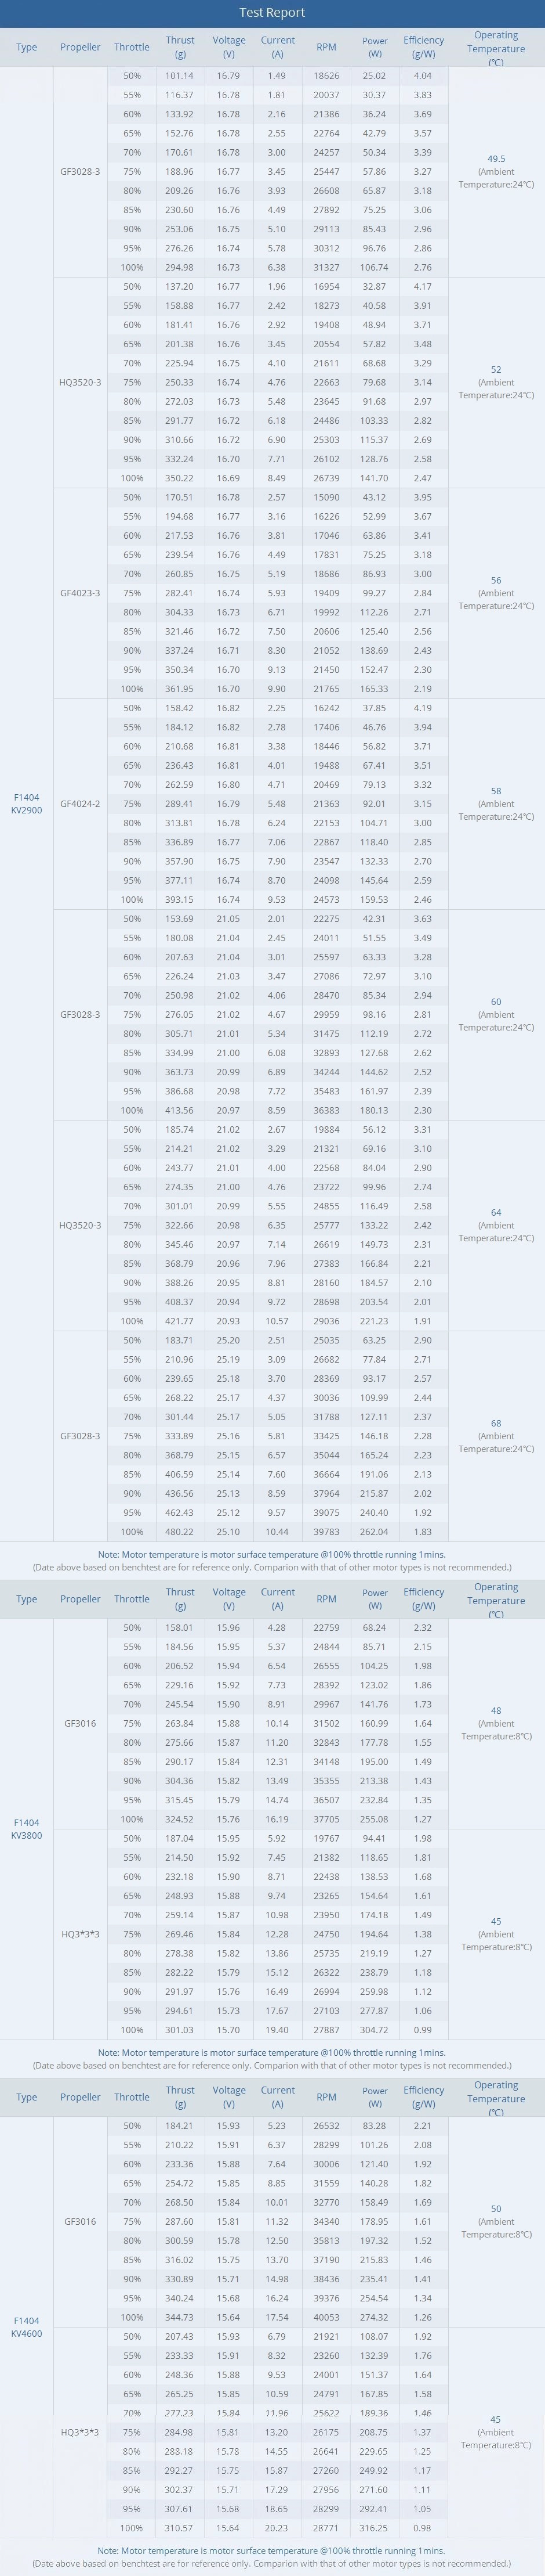
Task: Select the F1404 KV3800 type cell
Action: click(27, 1828)
